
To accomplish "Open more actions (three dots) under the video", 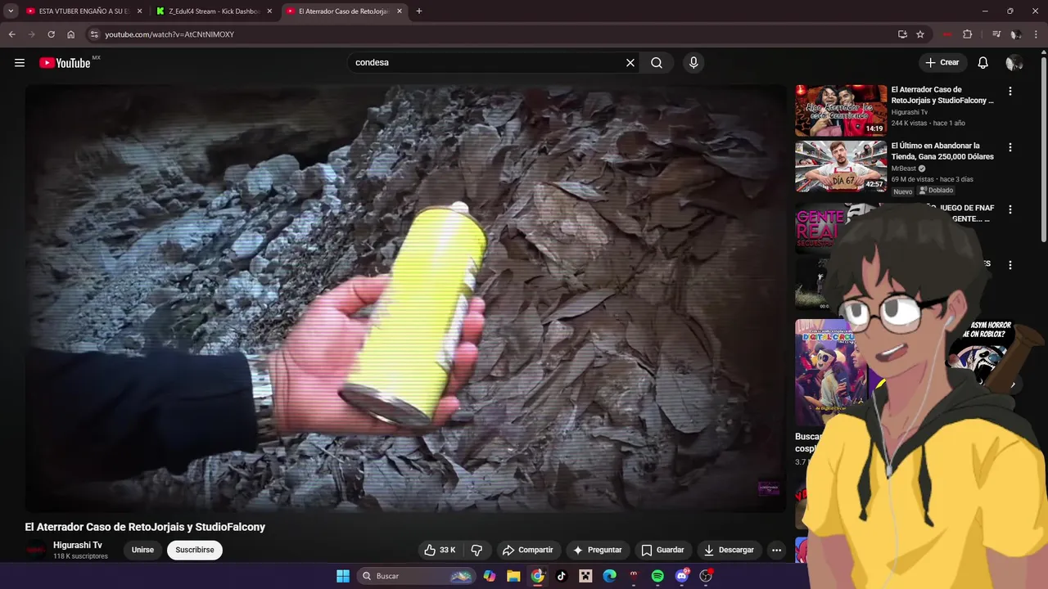I will (776, 550).
